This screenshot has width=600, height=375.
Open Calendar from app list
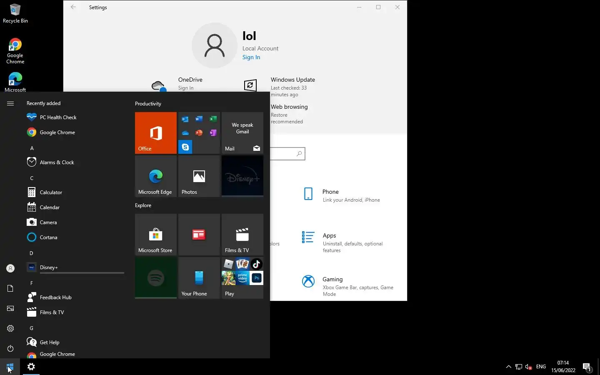[x=75, y=207]
